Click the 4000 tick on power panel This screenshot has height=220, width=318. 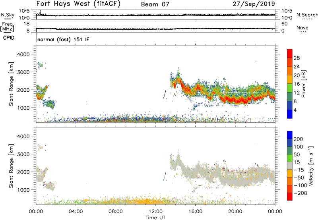23,54
